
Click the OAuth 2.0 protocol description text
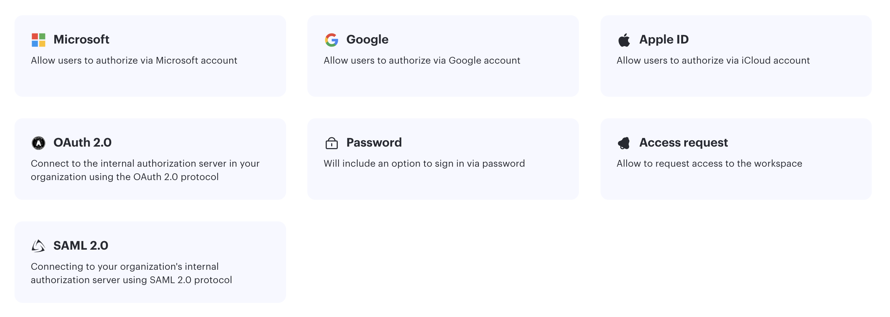145,170
